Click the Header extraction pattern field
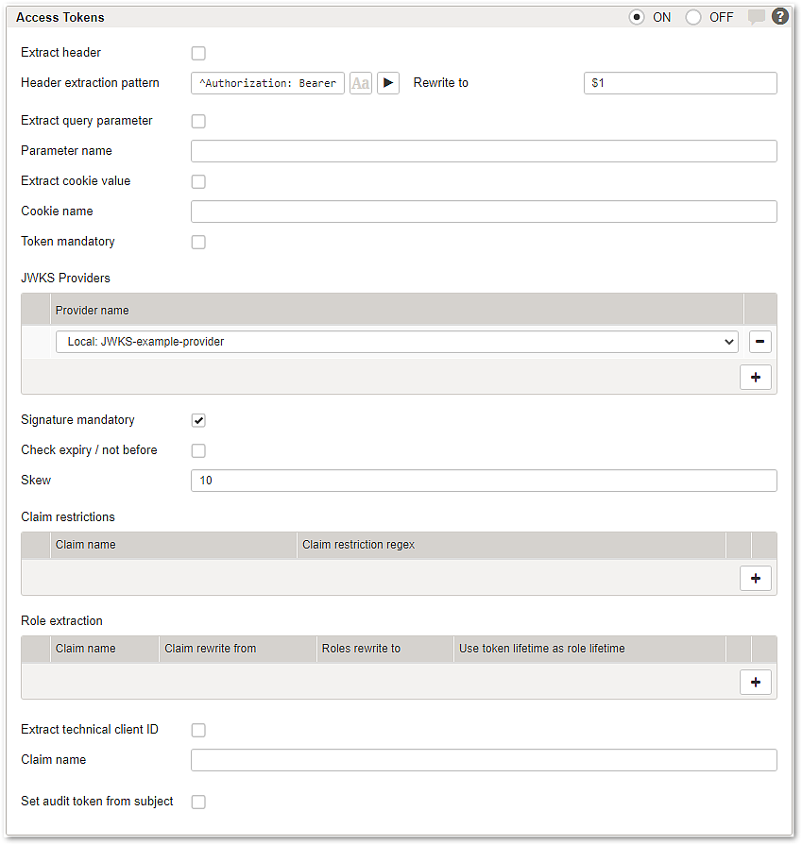802x845 pixels. tap(267, 83)
